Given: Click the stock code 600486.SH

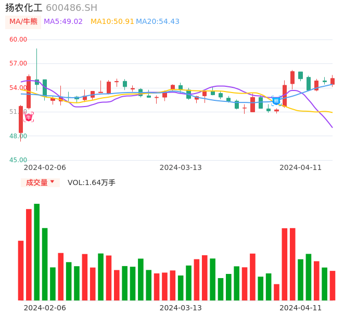Looking at the screenshot, I should coord(71,8).
